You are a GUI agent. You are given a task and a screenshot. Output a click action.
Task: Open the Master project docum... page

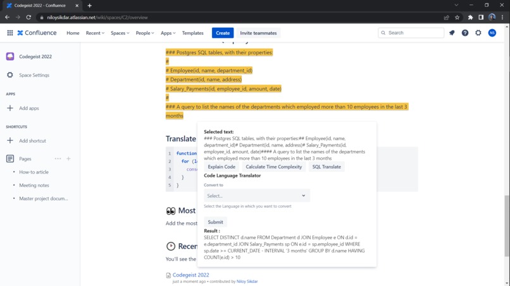pos(44,198)
